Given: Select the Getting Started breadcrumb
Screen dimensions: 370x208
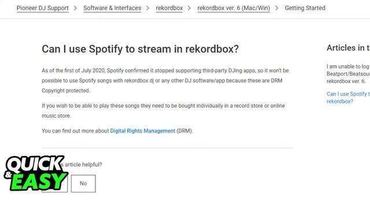Looking at the screenshot, I should [x=305, y=8].
